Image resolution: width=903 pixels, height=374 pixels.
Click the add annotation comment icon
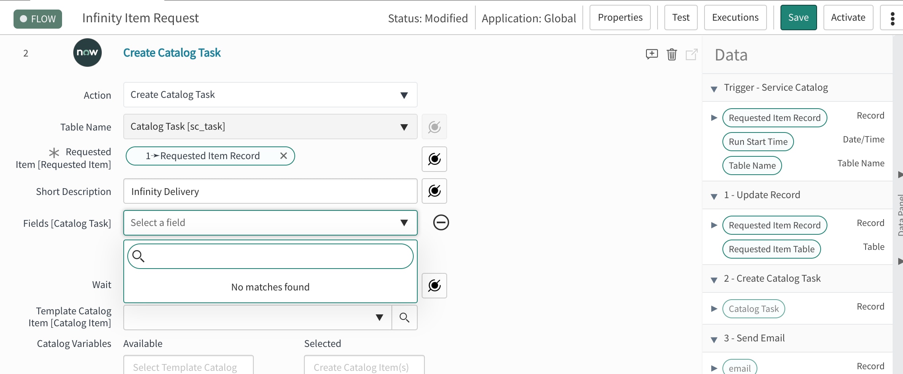coord(652,54)
